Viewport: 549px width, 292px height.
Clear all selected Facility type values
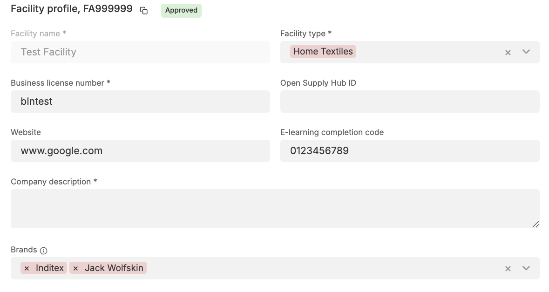pos(508,53)
